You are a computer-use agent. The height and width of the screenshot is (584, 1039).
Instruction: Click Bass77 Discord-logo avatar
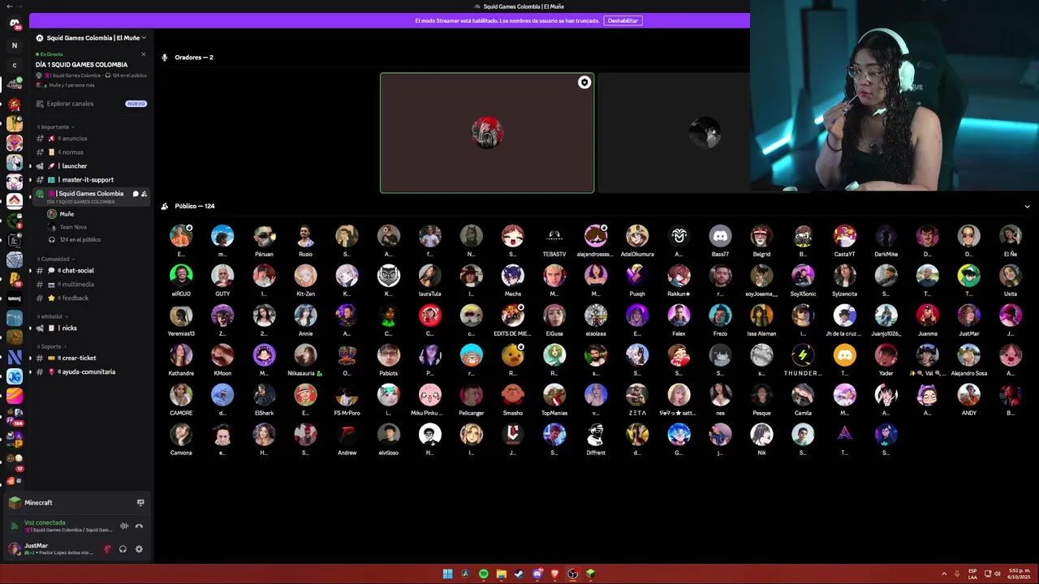click(720, 236)
